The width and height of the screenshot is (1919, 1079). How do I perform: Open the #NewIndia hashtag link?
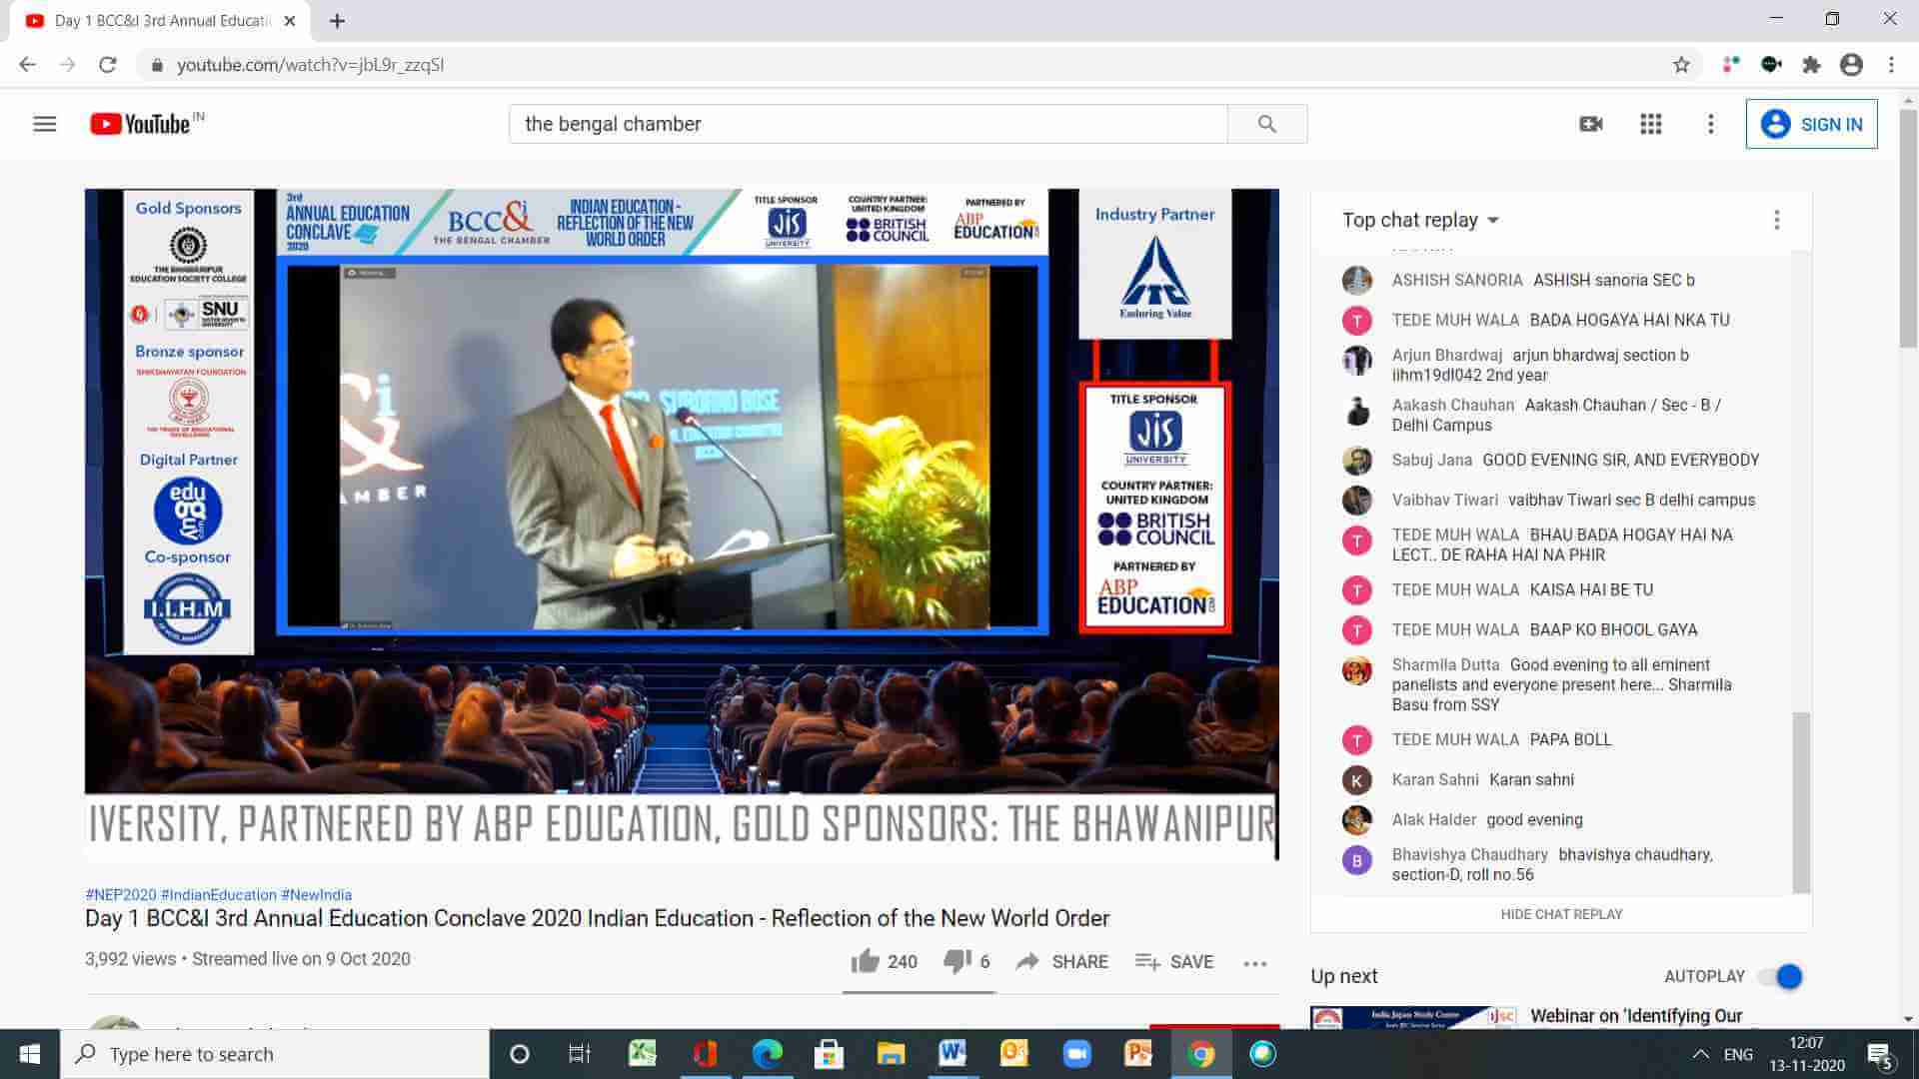click(317, 894)
